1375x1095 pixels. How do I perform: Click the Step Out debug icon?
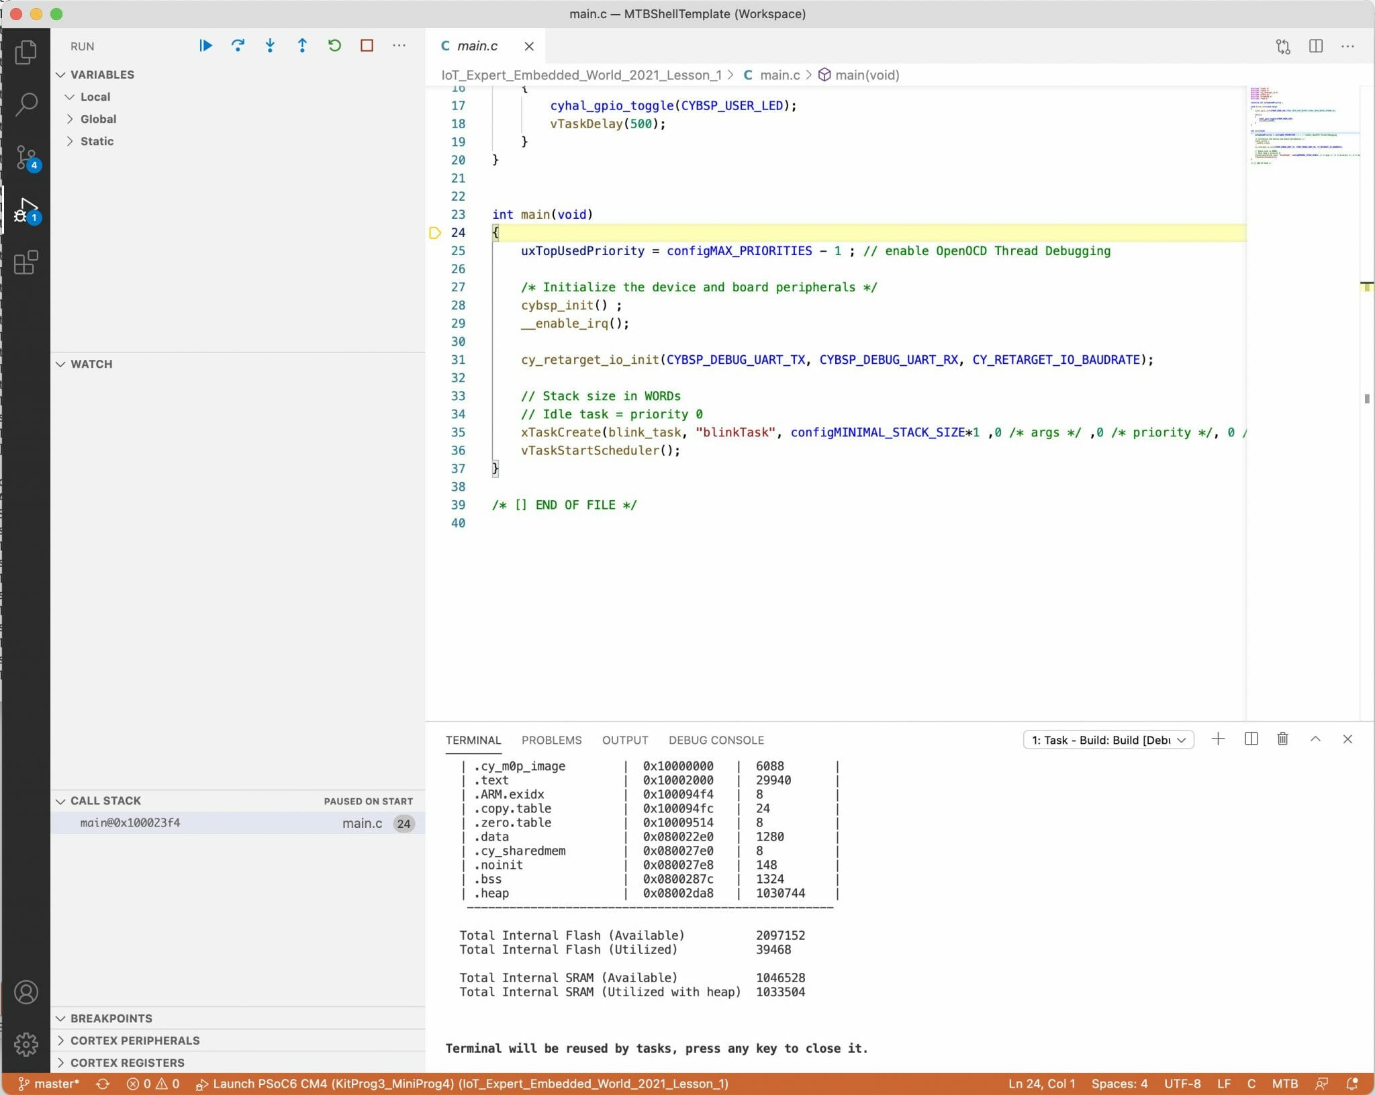303,46
